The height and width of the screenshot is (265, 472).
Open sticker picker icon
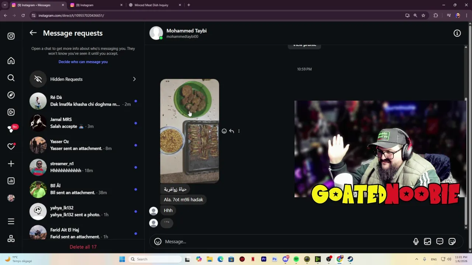click(452, 241)
